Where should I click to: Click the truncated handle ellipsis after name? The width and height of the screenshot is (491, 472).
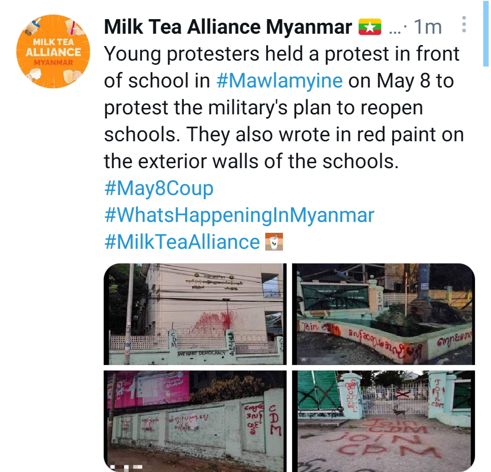coord(395,31)
